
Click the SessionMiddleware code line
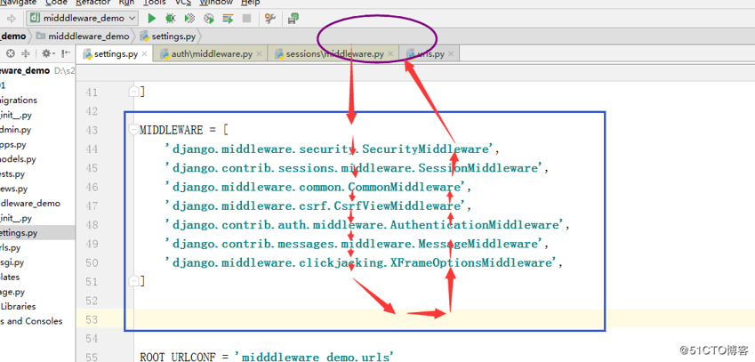(x=357, y=168)
